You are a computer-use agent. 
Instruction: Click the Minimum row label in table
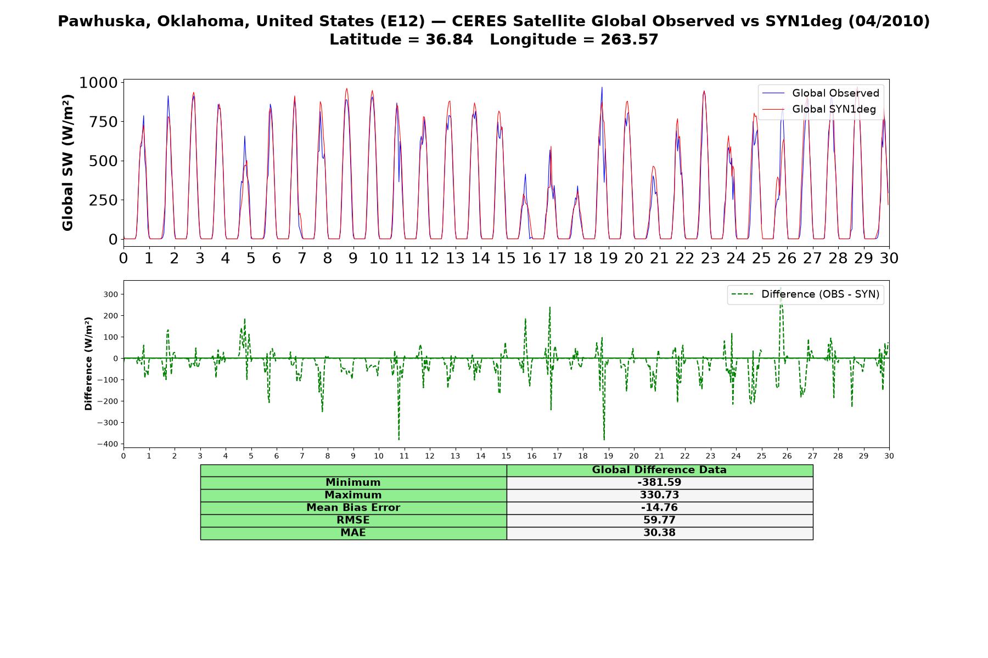click(x=353, y=483)
